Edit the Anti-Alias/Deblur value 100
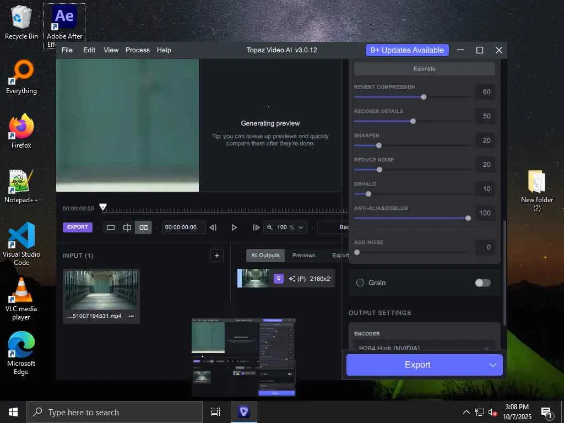The height and width of the screenshot is (423, 564). tap(485, 213)
